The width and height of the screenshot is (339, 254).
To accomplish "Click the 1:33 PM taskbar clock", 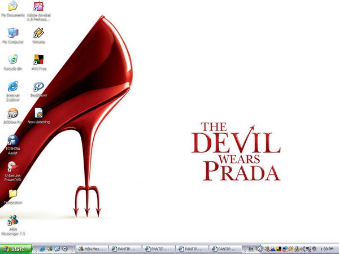I will pos(327,249).
